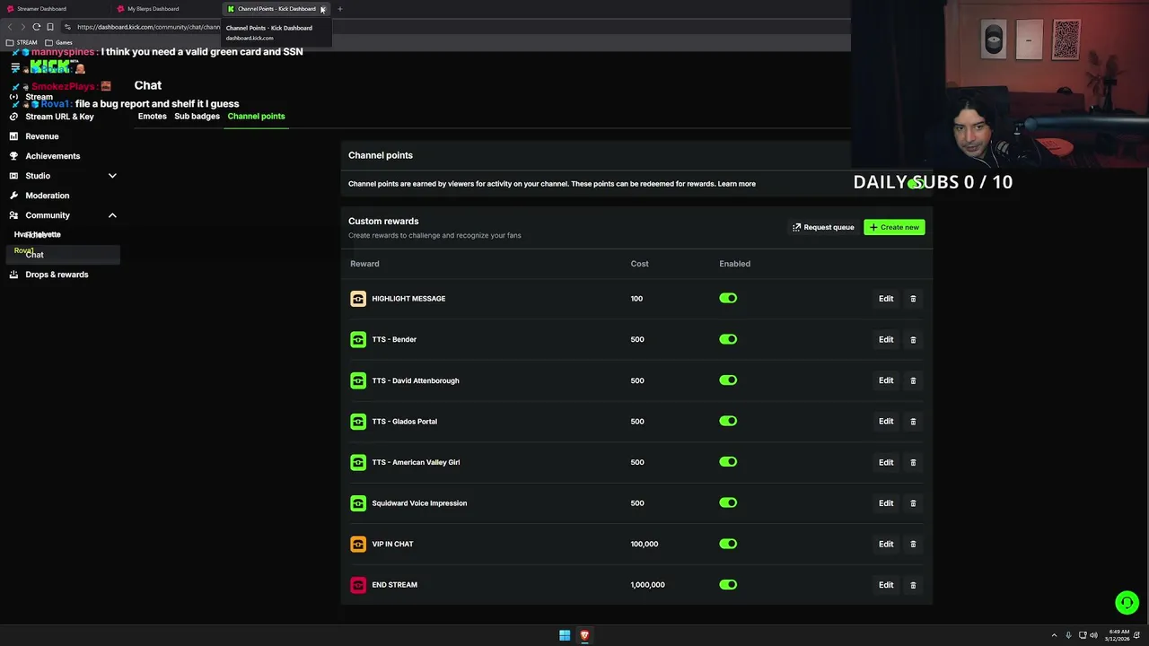This screenshot has width=1149, height=646.
Task: Click the TTS - Glados Portal reward icon
Action: 358,422
